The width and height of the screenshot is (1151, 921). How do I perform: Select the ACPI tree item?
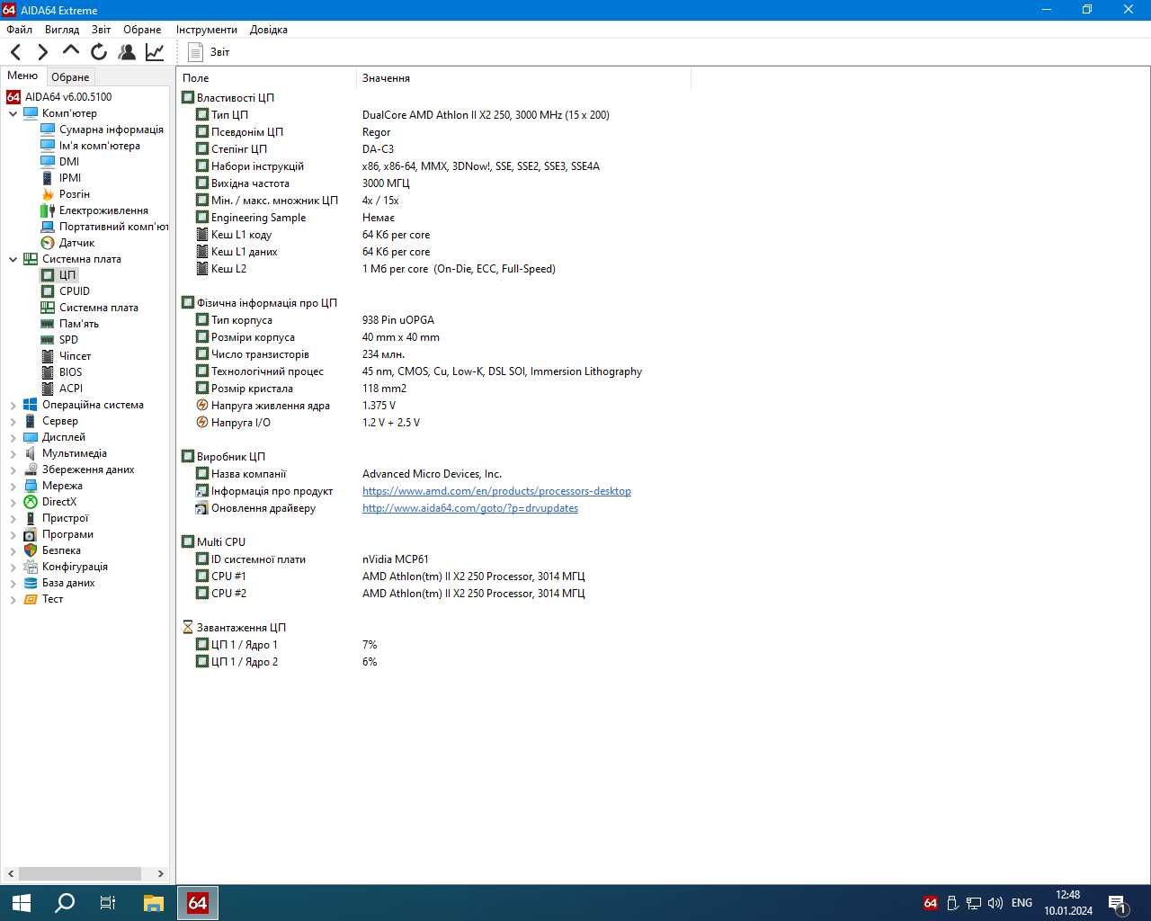[71, 389]
